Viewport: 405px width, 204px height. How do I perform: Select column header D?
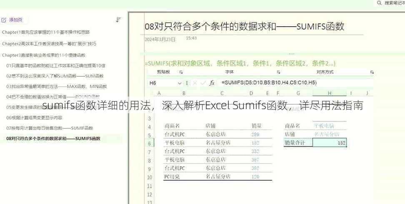click(x=251, y=93)
